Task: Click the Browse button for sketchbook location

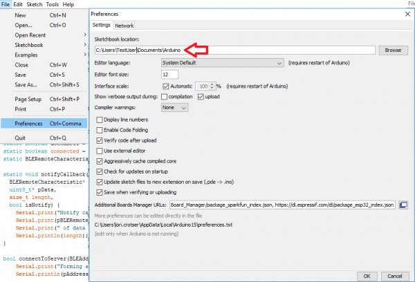Action: (x=393, y=50)
